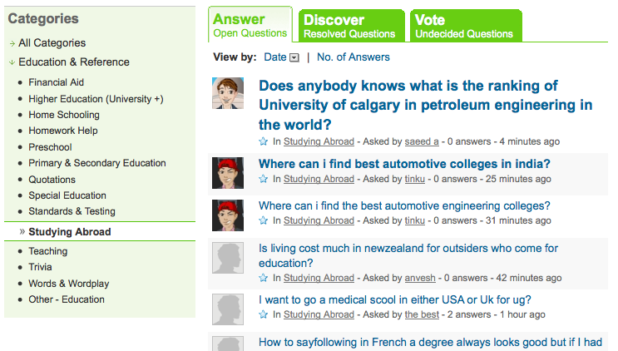Click saeed a's avatar picture
This screenshot has height=351, width=618.
coord(228,93)
